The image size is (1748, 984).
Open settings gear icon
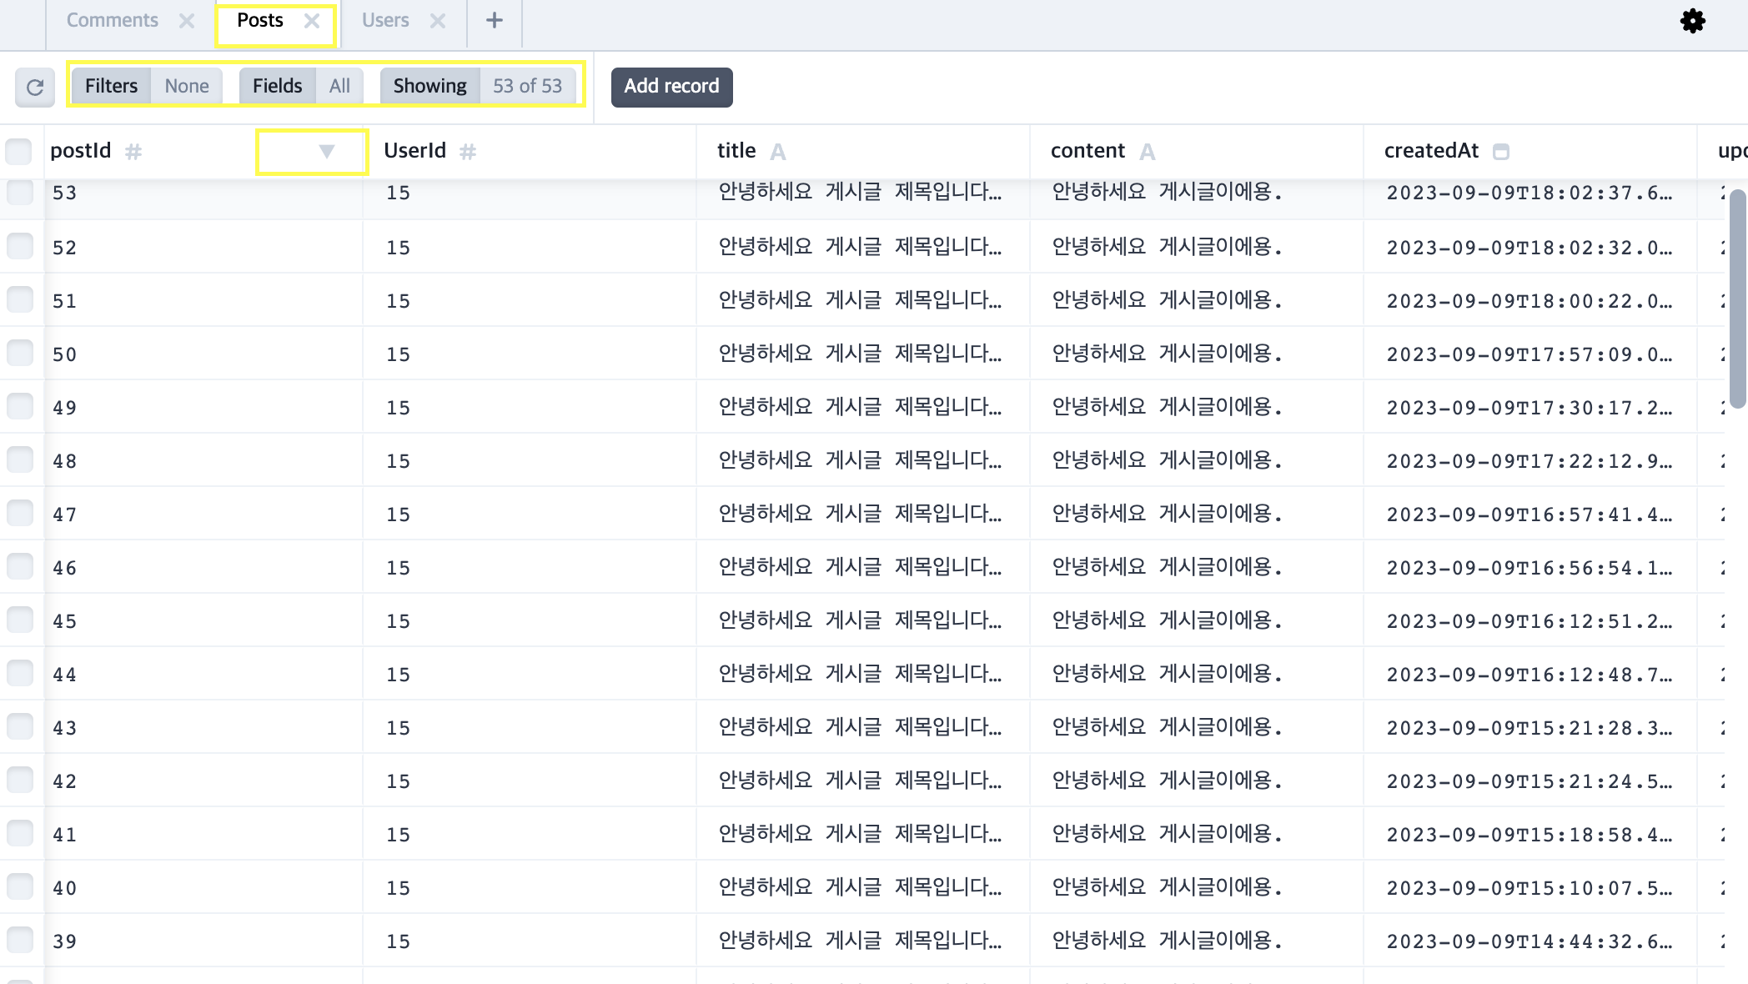coord(1692,21)
